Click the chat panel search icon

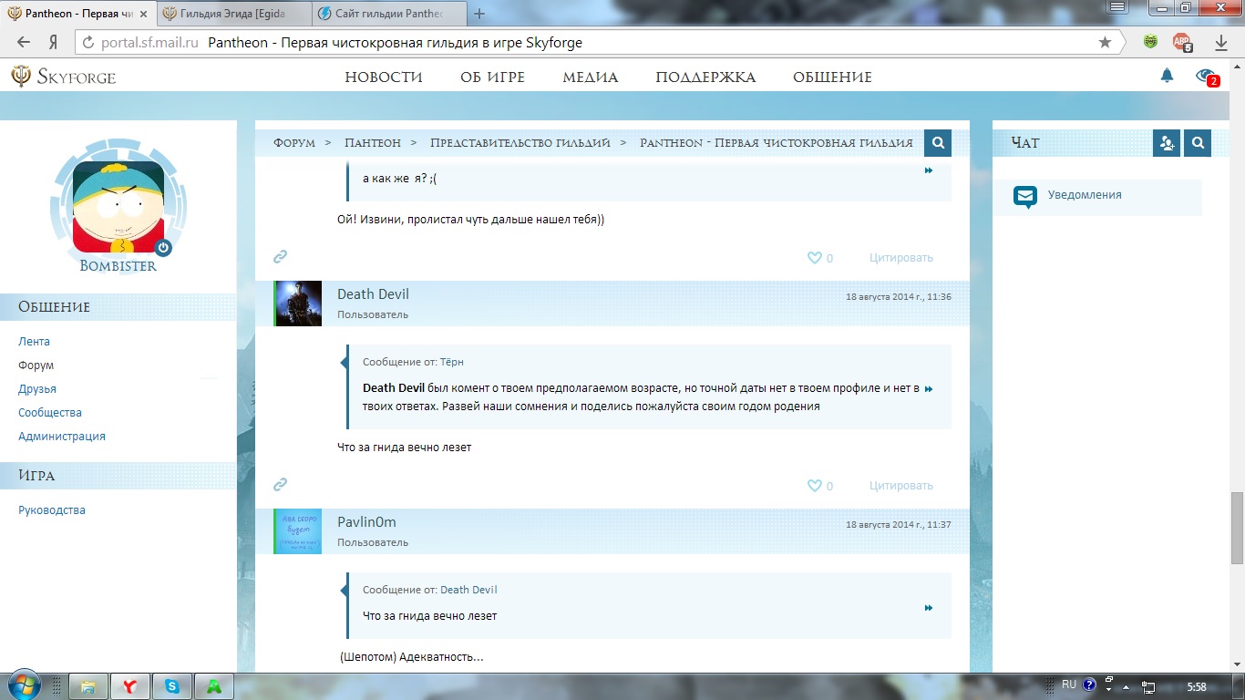(x=1198, y=143)
